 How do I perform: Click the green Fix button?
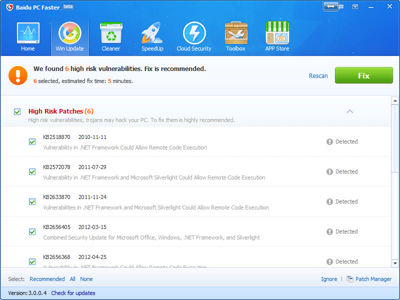[364, 75]
